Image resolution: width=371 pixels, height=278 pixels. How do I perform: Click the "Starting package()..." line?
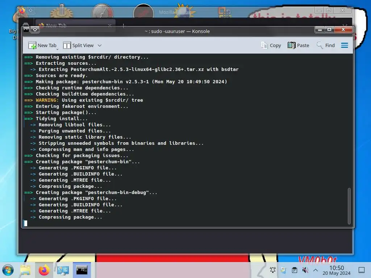[60, 113]
